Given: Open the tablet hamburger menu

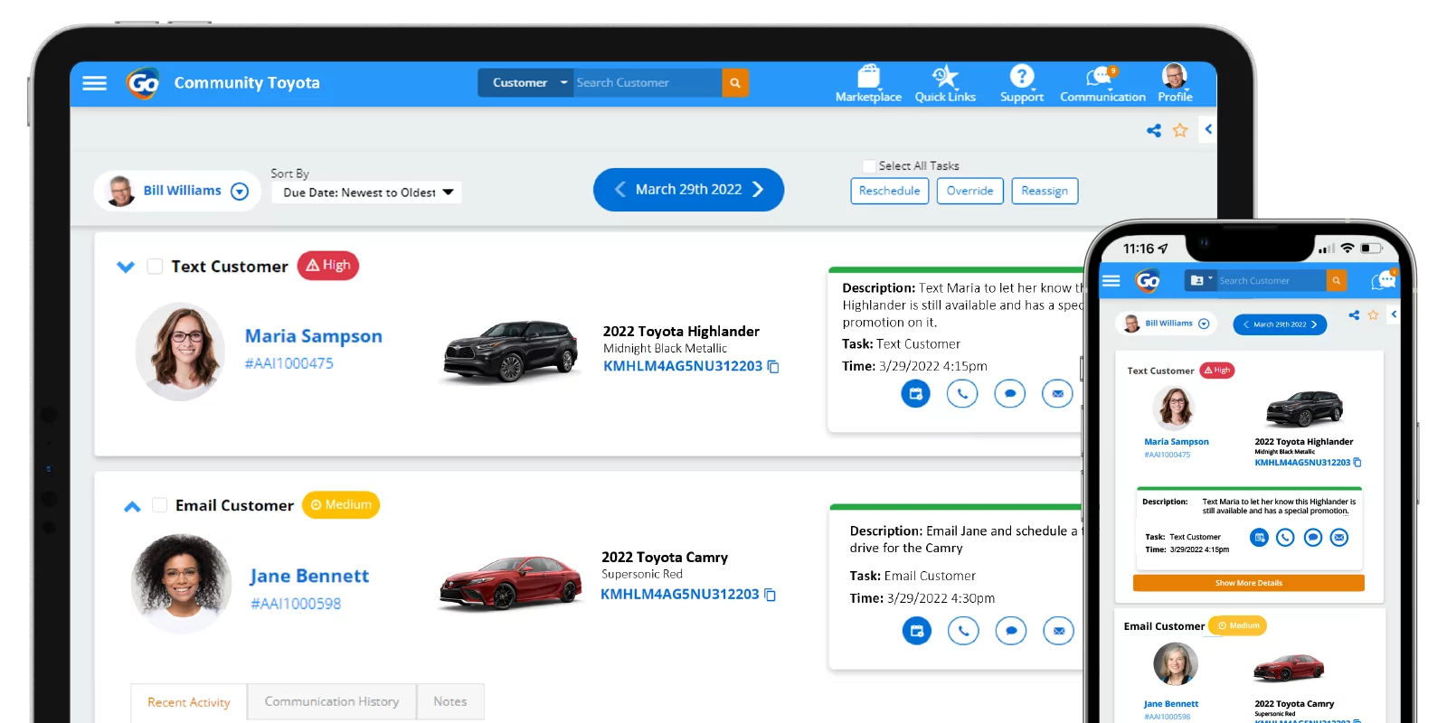Looking at the screenshot, I should click(x=94, y=83).
